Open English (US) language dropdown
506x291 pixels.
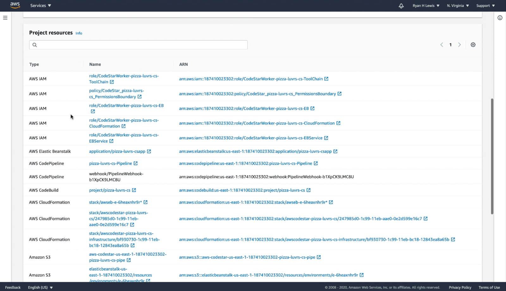point(40,288)
